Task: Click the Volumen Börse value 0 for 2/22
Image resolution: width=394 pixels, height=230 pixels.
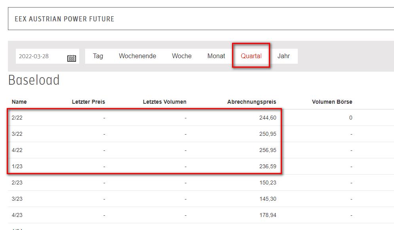Action: 350,118
